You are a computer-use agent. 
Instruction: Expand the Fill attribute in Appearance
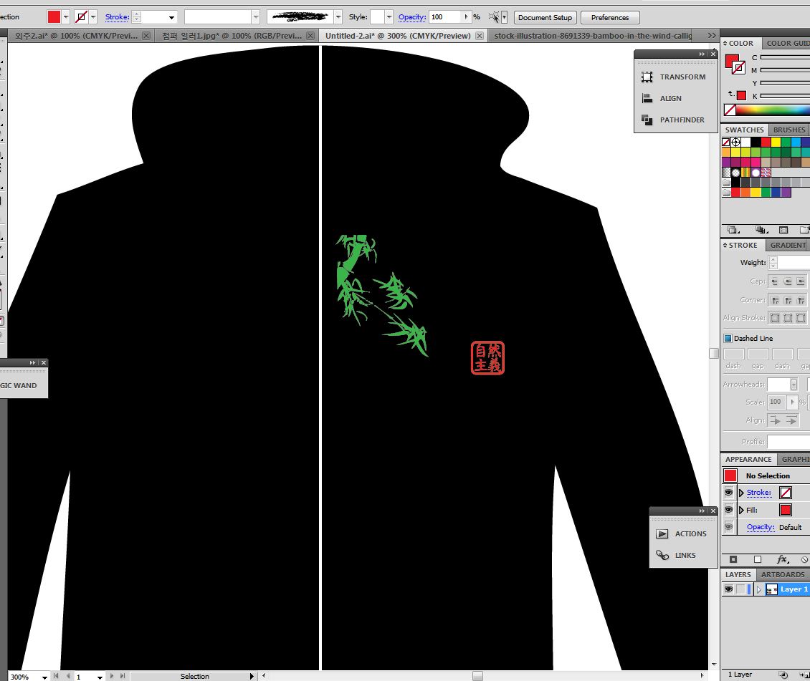tap(741, 511)
